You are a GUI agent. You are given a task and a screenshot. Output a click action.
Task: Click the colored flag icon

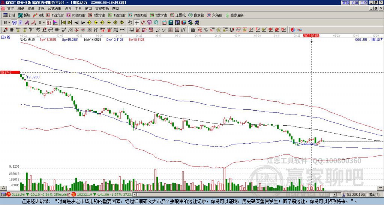(x=55, y=23)
